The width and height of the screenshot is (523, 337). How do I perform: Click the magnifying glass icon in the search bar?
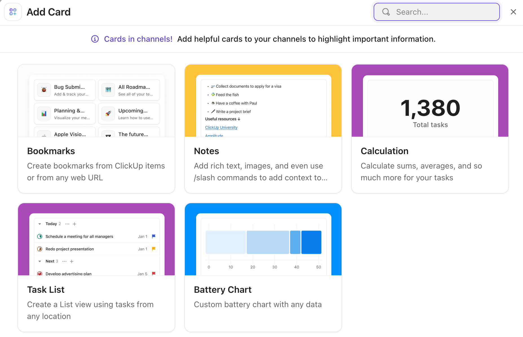tap(386, 12)
